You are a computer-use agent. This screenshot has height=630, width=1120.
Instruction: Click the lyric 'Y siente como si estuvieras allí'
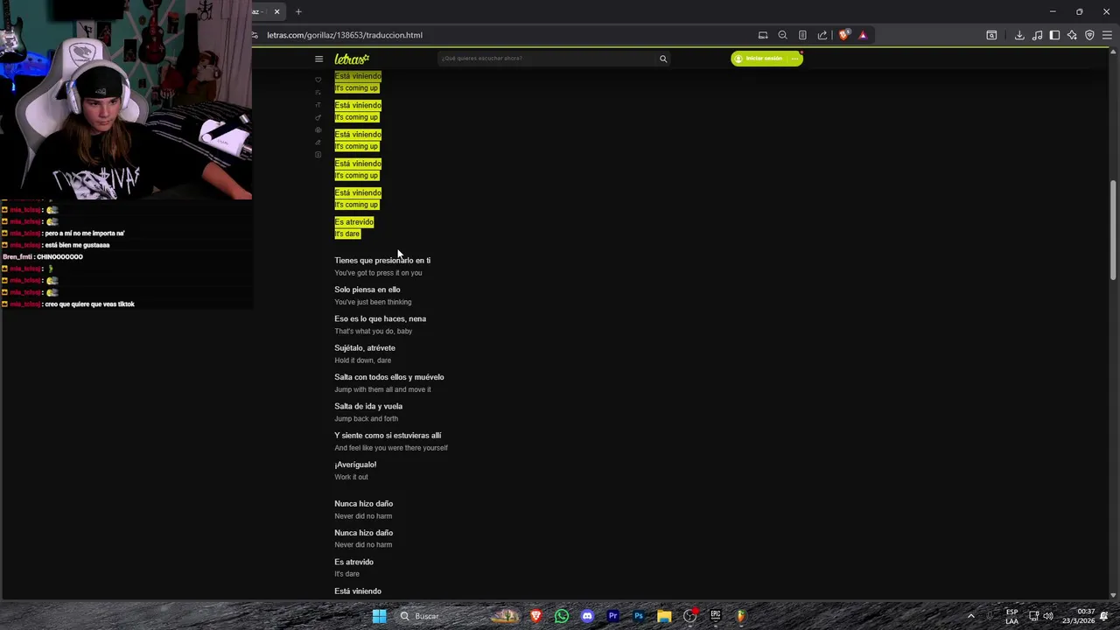[x=388, y=436]
